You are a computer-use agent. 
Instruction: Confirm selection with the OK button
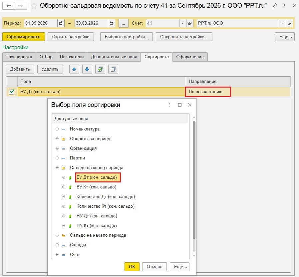coord(132,267)
